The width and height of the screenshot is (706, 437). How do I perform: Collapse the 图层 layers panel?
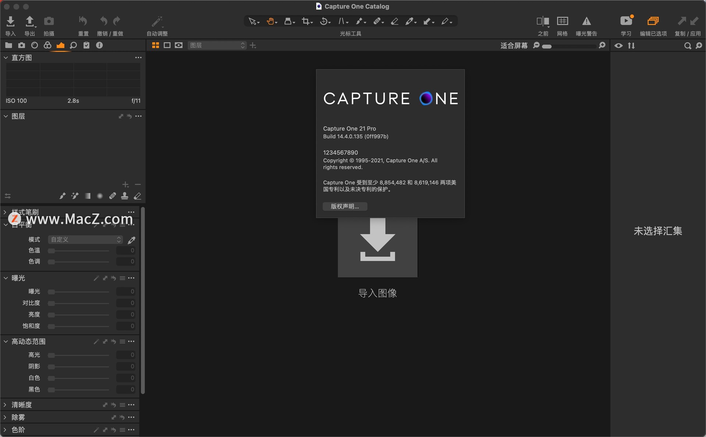(6, 116)
